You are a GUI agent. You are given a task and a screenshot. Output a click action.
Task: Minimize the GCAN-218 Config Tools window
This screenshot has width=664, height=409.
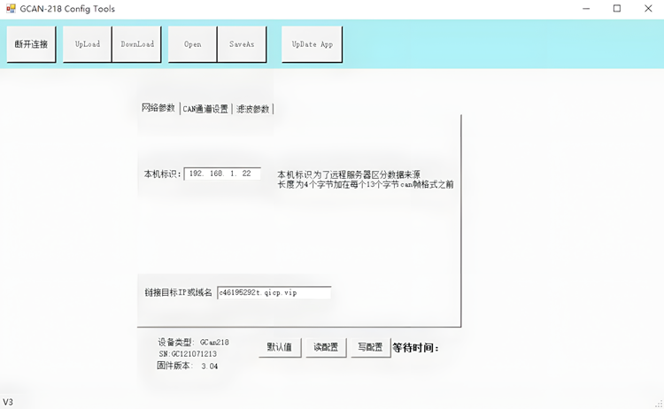(586, 9)
